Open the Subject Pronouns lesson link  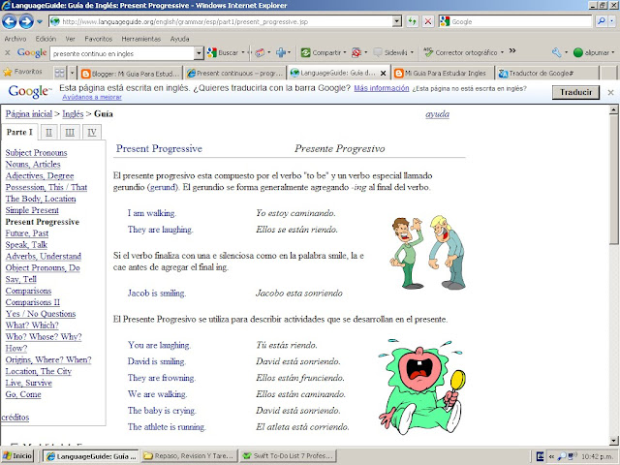click(37, 153)
